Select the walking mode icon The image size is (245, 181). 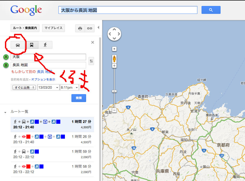[x=45, y=45]
